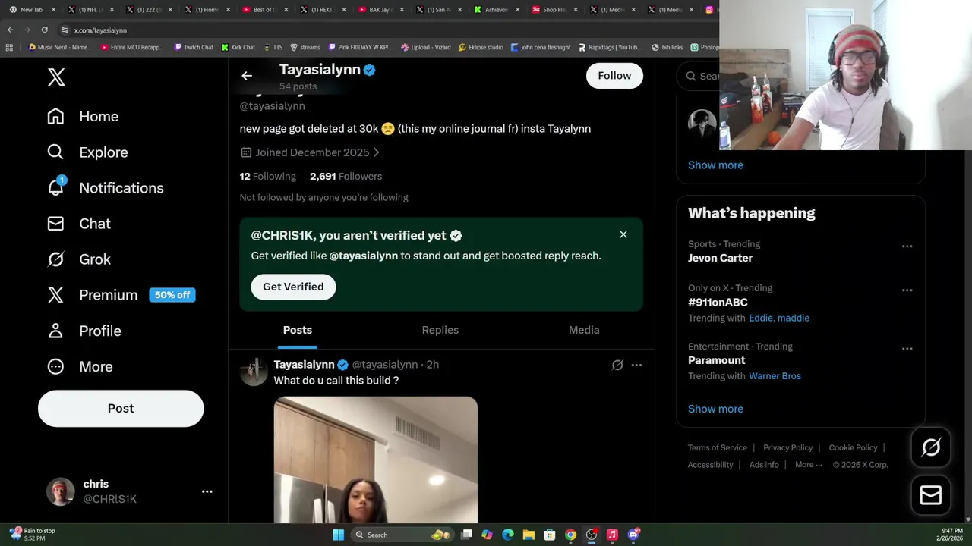Click the @tayasialynn handle on the post
This screenshot has width=972, height=546.
coord(385,365)
